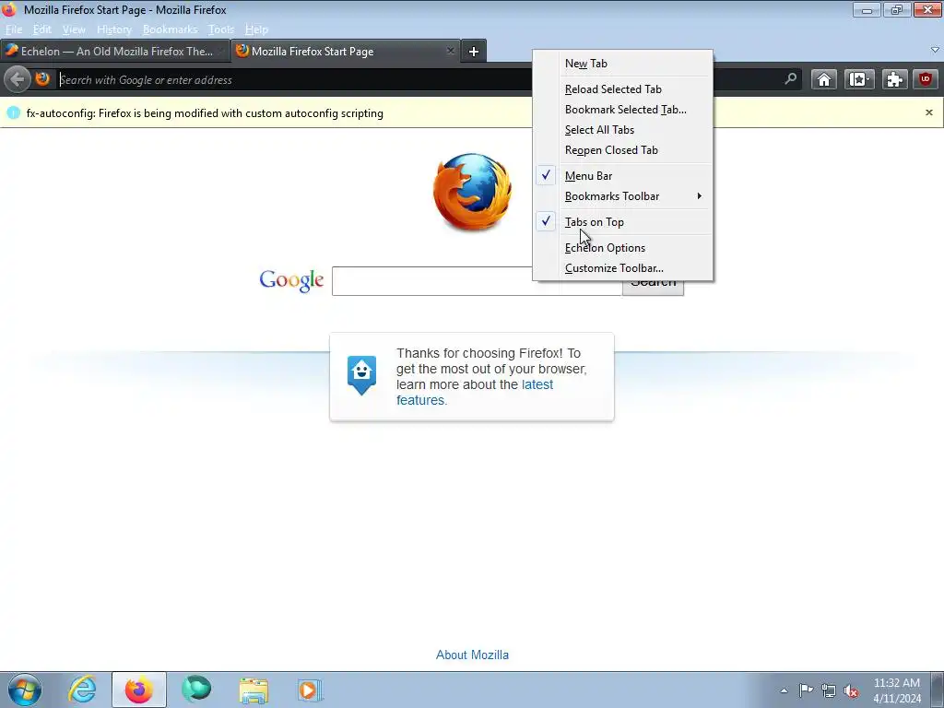Open Windows Explorer folder on taskbar

(x=254, y=690)
